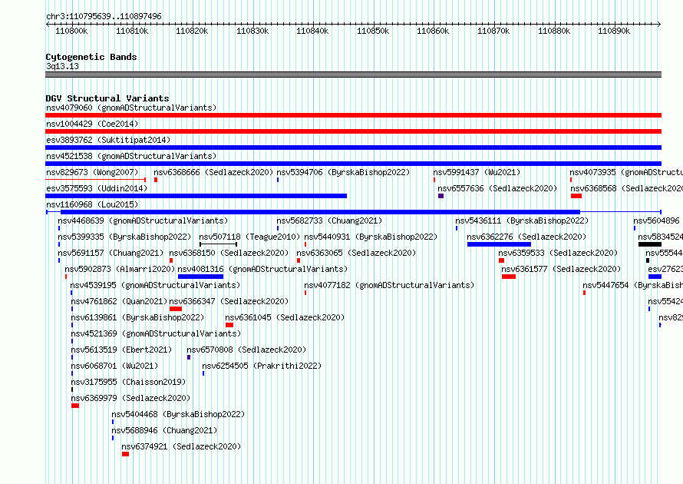Click the purple marker under nsv6557636
The image size is (683, 484).
(440, 196)
